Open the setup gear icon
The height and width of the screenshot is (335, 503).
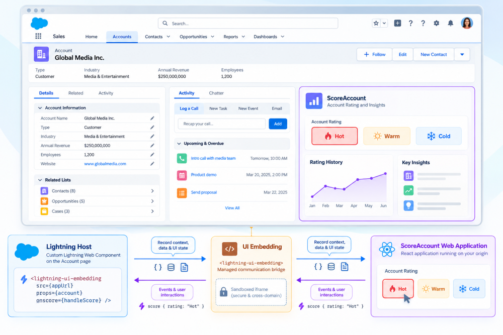[436, 23]
